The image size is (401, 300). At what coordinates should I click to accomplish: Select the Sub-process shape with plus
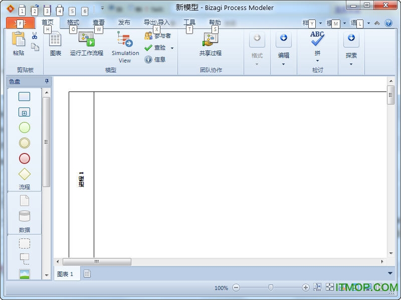coord(24,112)
